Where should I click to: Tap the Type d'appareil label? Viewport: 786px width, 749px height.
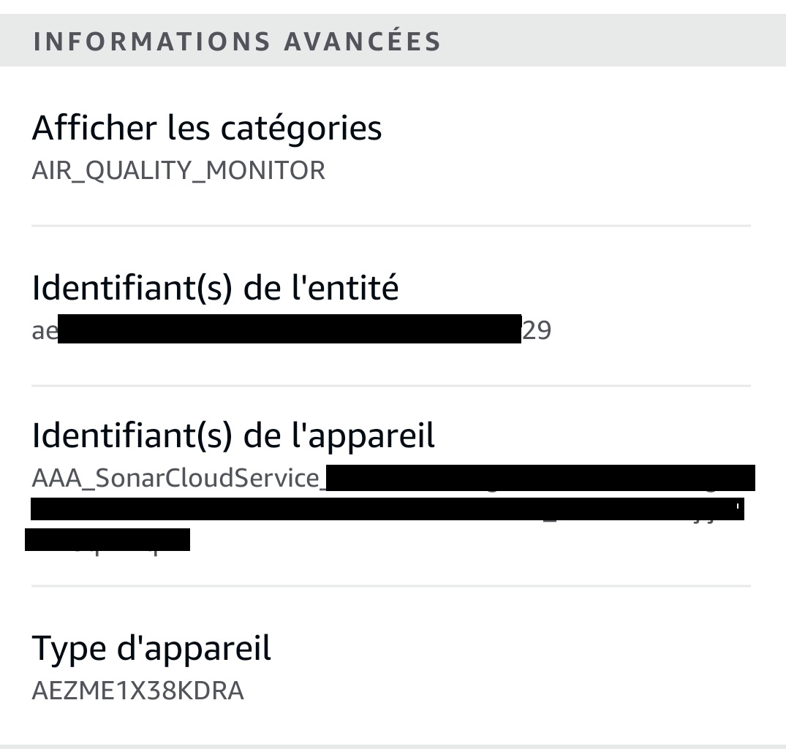pyautogui.click(x=151, y=648)
